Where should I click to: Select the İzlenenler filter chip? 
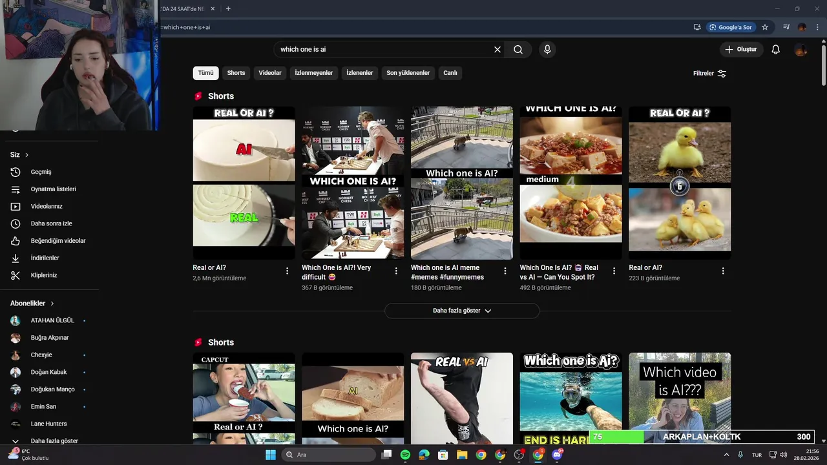pos(360,73)
